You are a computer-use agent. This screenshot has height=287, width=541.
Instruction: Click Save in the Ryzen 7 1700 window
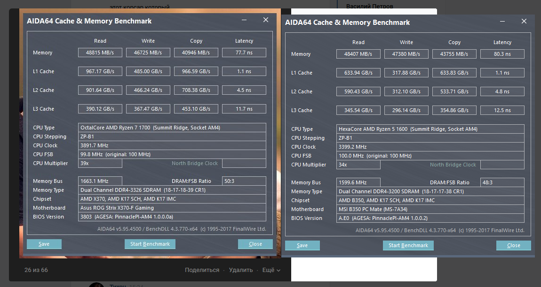pos(44,244)
